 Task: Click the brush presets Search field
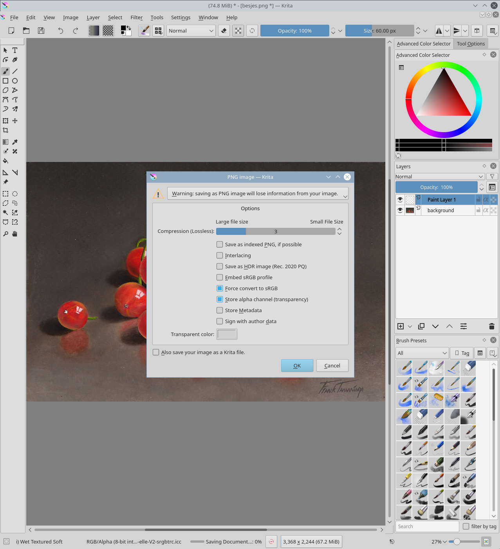click(427, 526)
